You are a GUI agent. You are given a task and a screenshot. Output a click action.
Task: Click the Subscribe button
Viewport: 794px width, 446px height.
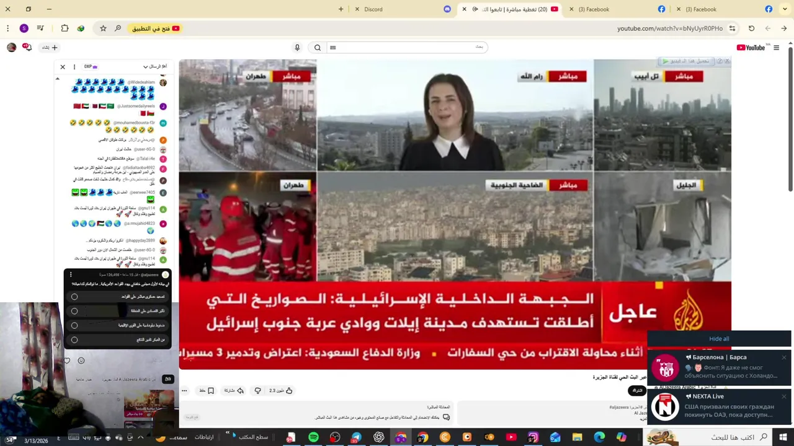637,390
